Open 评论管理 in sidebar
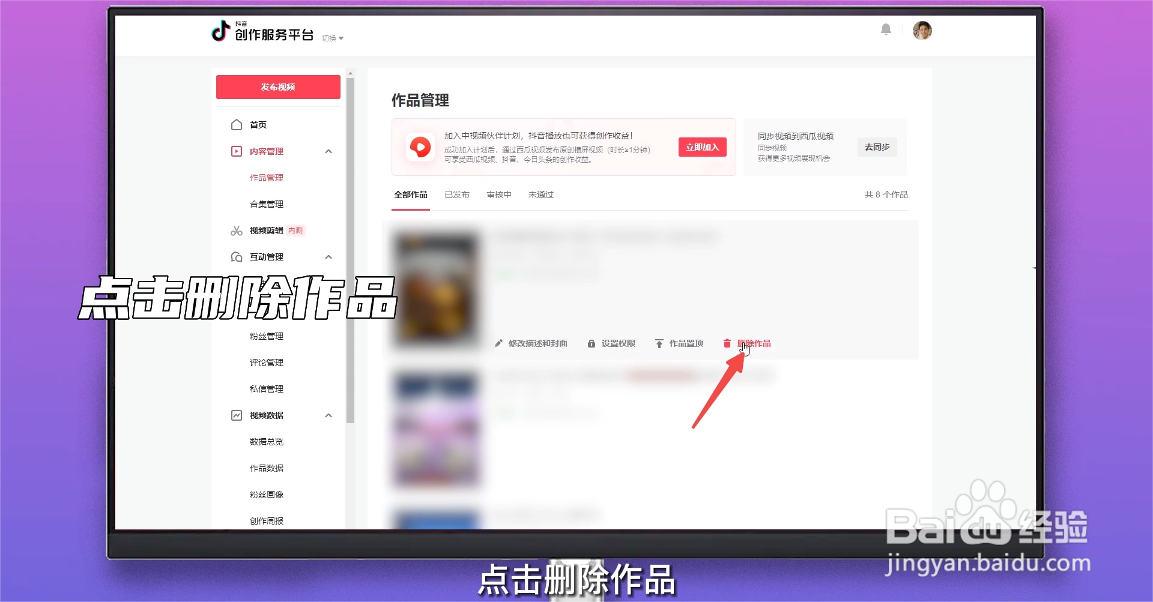 [267, 363]
